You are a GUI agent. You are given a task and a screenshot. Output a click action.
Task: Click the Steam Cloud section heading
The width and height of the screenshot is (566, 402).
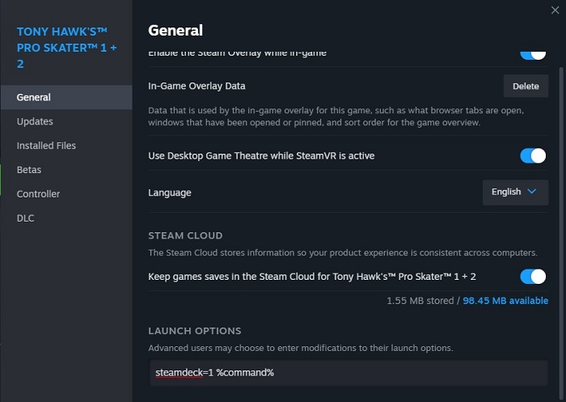point(185,236)
